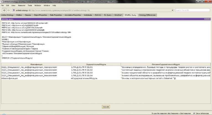Viewport: 212px width, 115px height.
Task: Open the Window menu
Action: click(47, 6)
